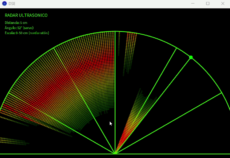Click the Ángulo 52° servo readout
The width and height of the screenshot is (230, 158).
point(19,28)
